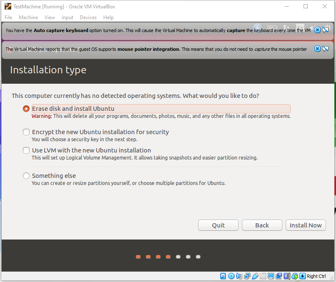Go back with the Back button
The image size is (336, 282).
click(262, 225)
